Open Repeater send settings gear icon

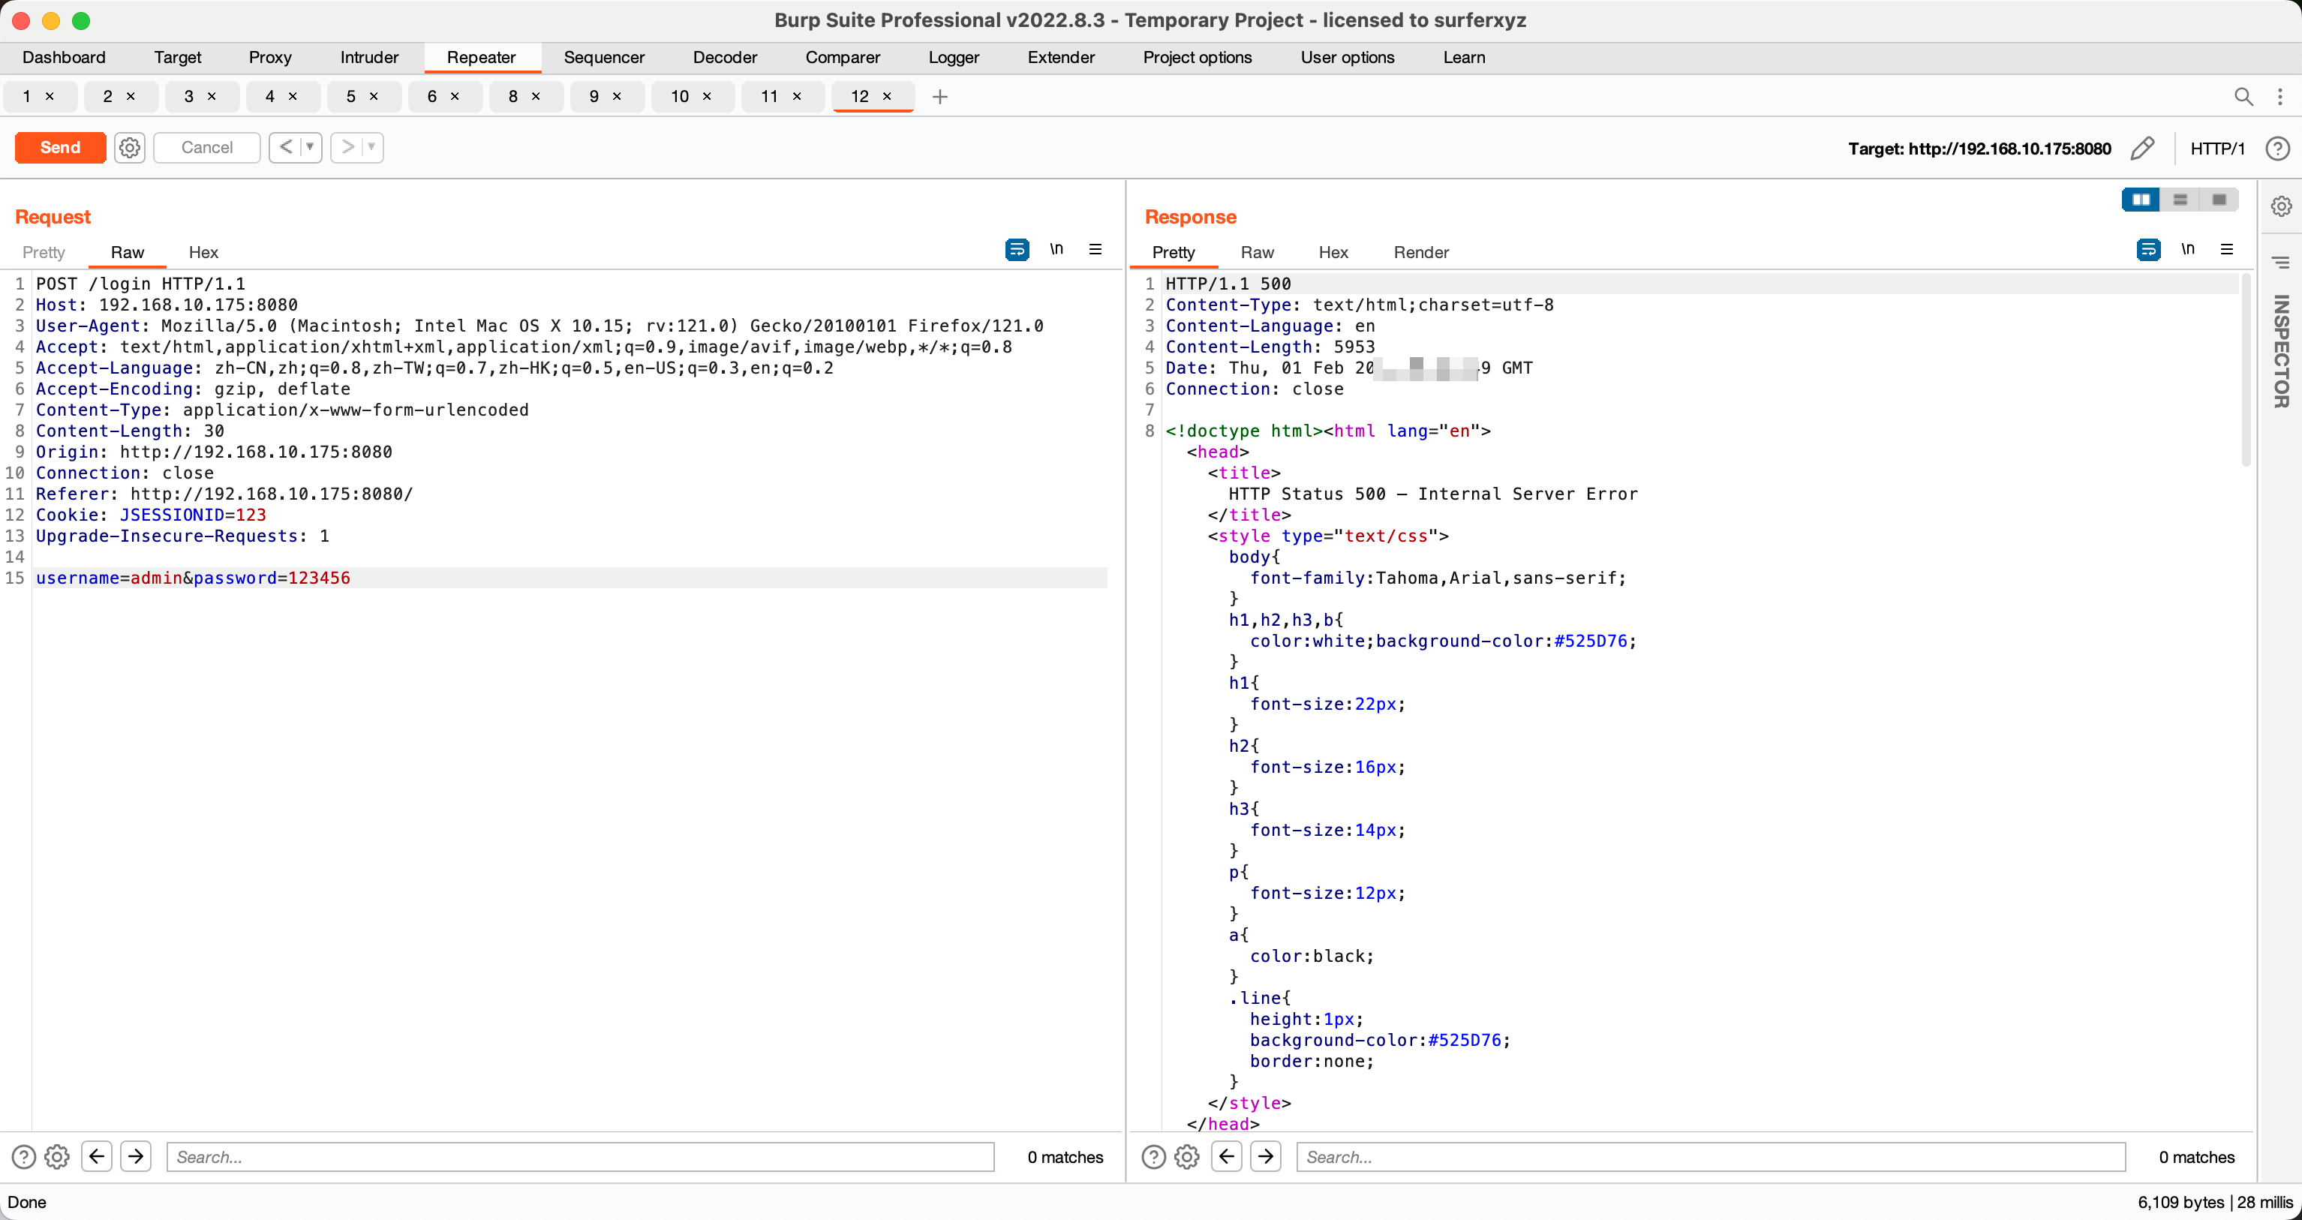point(130,148)
